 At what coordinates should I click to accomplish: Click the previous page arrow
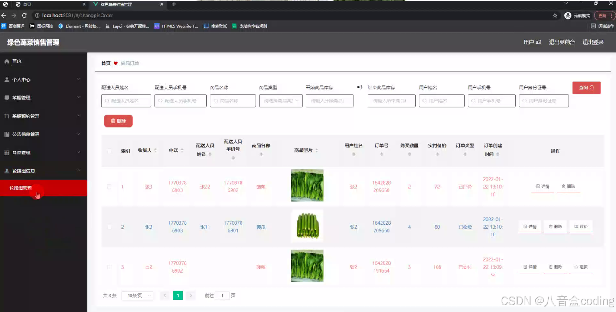[x=165, y=296]
